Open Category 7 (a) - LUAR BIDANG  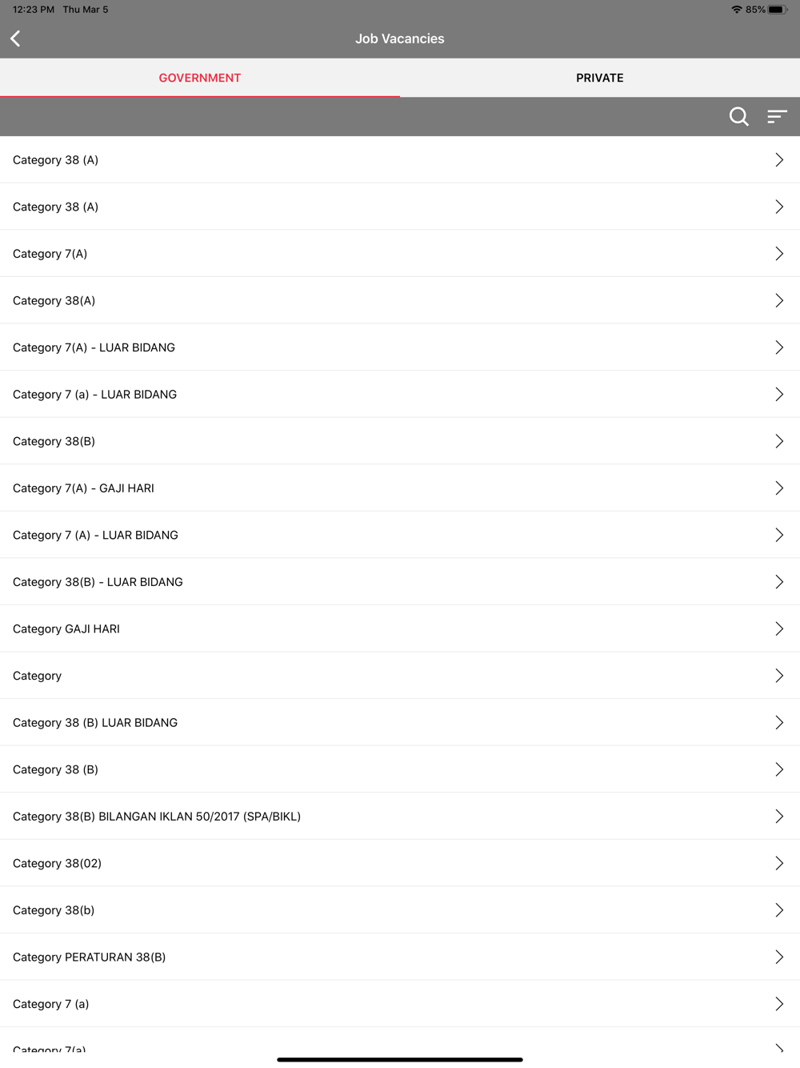point(400,395)
